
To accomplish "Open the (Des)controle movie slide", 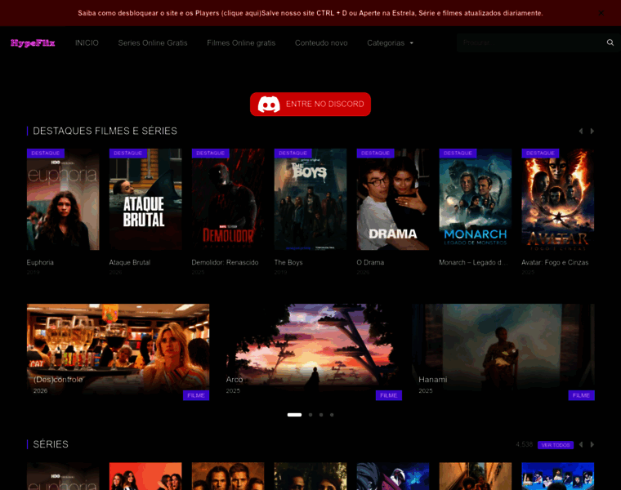I will click(118, 352).
